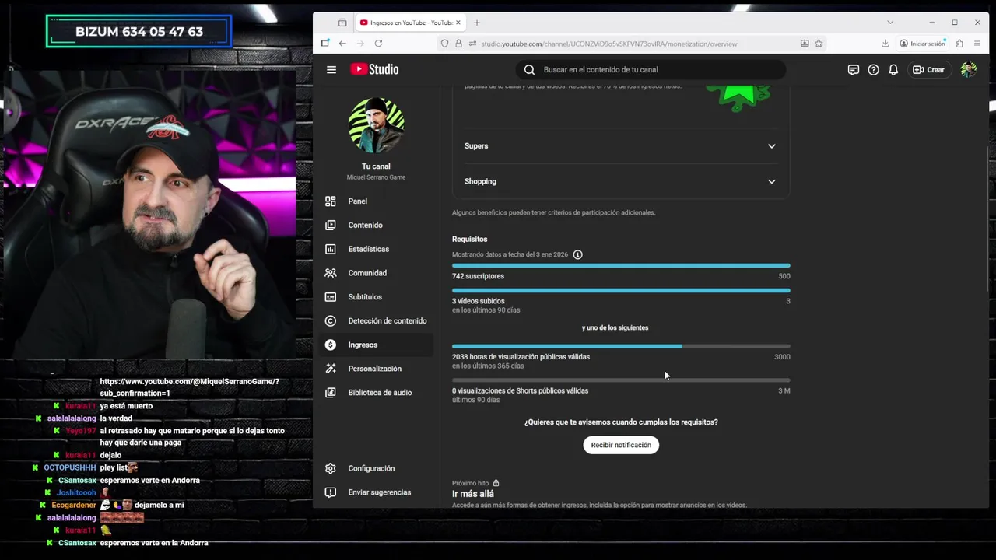Click the padlock site security icon

(x=458, y=44)
